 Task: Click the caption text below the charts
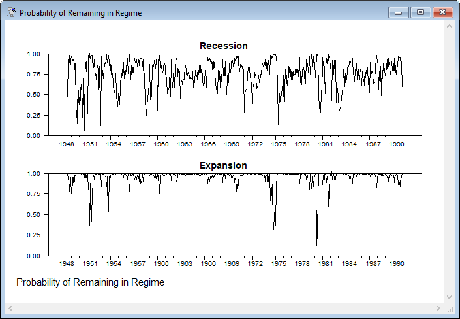pyautogui.click(x=90, y=282)
